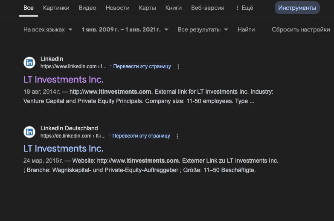This screenshot has width=334, height=221.
Task: Open three-dot menu of LinkedIn Deutschland result
Action: point(177,136)
